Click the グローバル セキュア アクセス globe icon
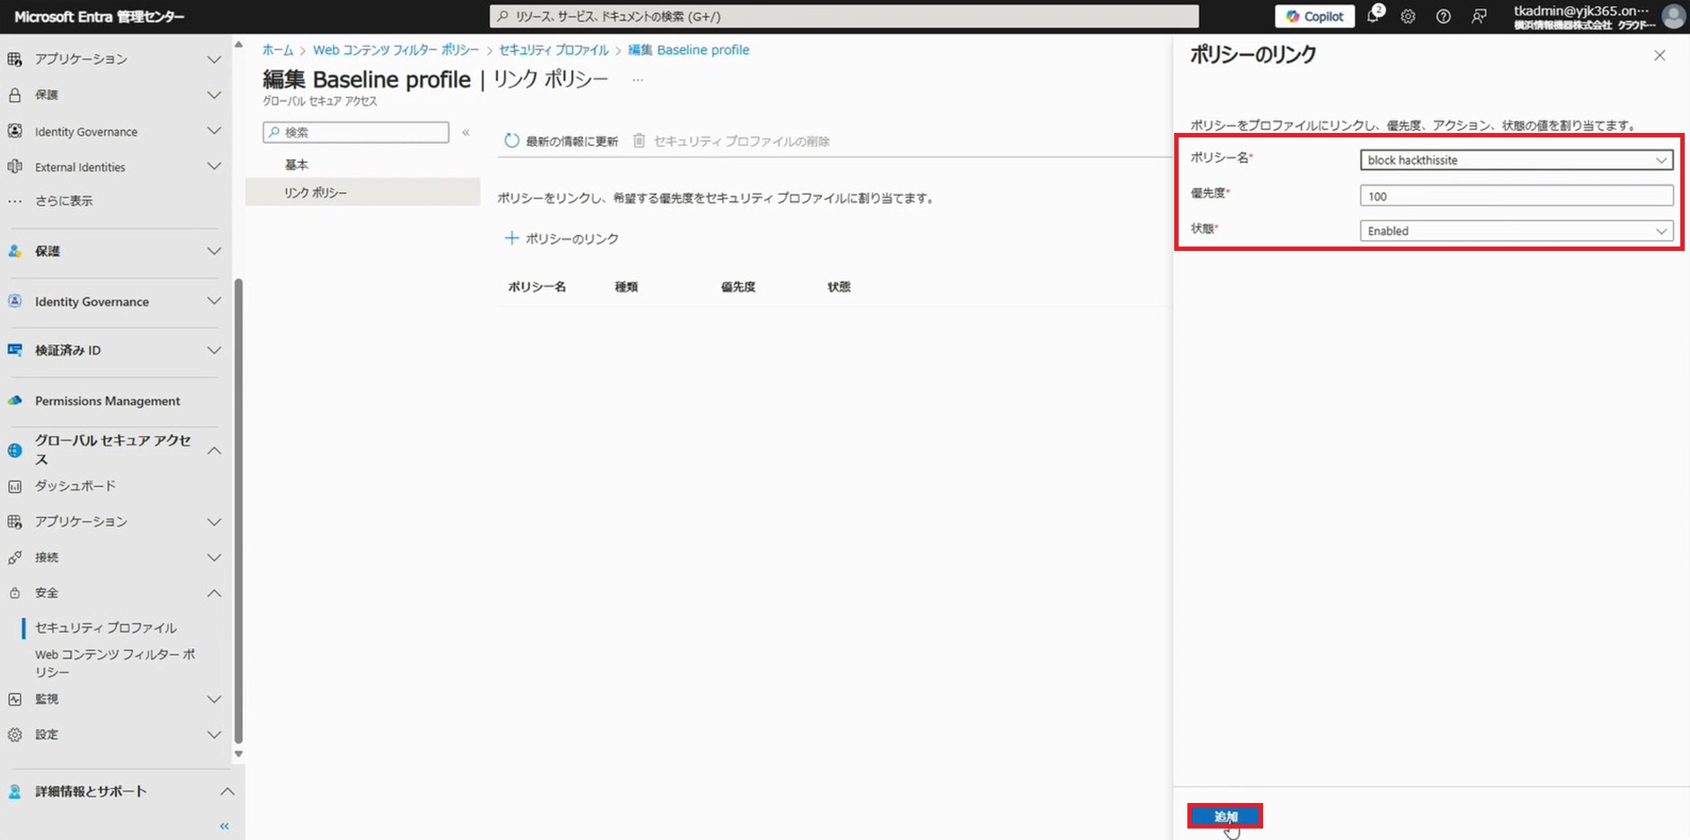 tap(15, 450)
